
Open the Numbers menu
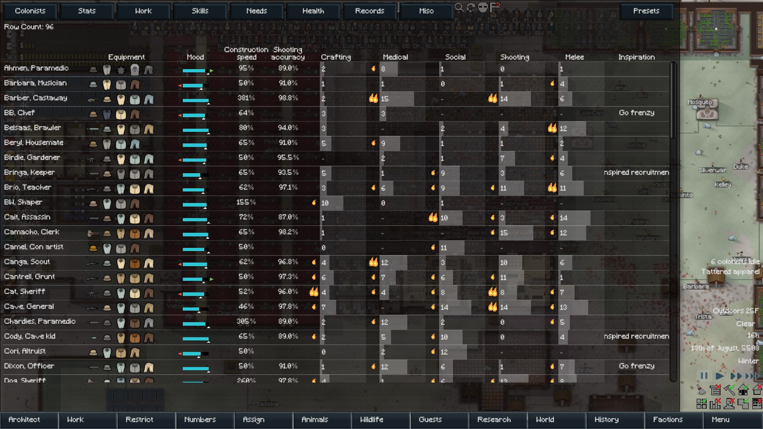point(205,420)
